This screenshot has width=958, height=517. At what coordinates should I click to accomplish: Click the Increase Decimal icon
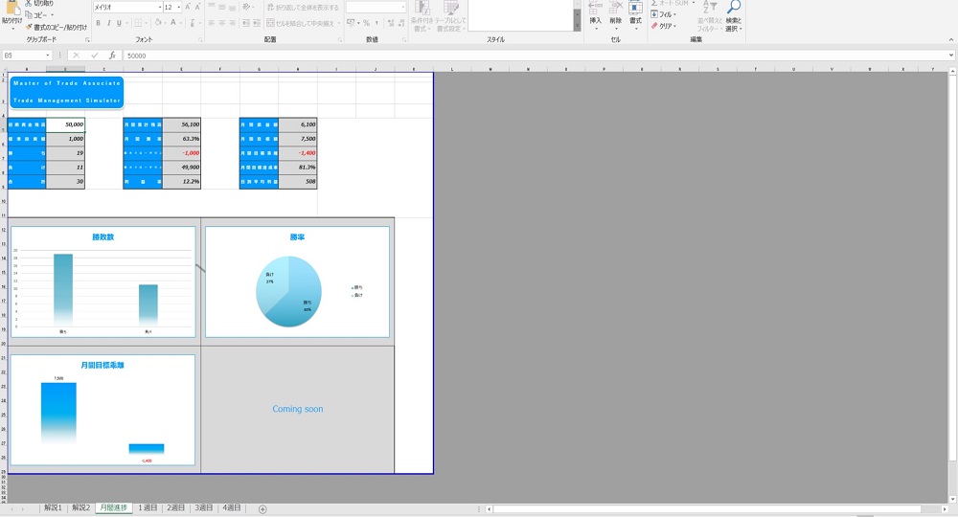[x=391, y=23]
